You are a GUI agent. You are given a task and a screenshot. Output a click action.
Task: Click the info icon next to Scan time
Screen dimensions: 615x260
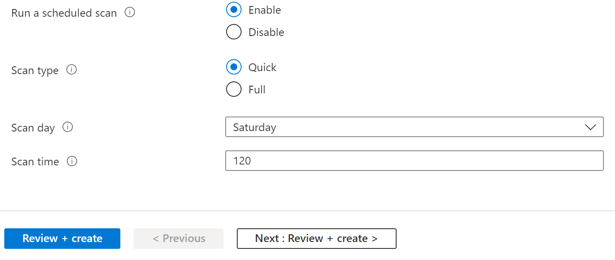72,161
